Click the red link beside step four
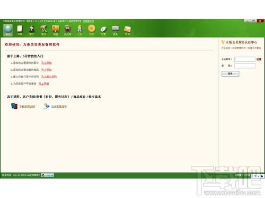The width and height of the screenshot is (265, 198). tap(44, 83)
